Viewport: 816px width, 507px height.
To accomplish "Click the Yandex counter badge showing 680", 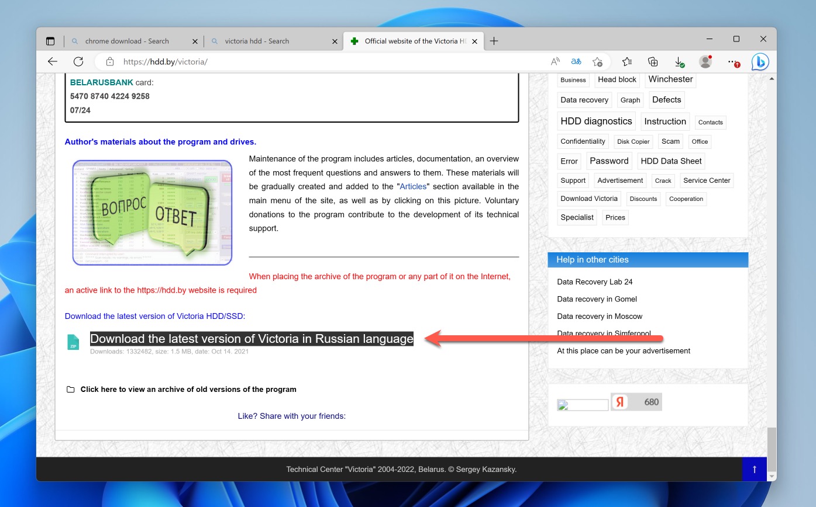I will pyautogui.click(x=636, y=402).
